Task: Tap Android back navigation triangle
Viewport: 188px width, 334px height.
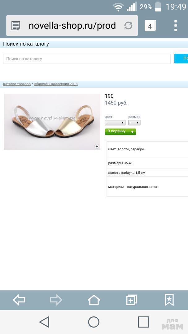Action: click(x=45, y=322)
